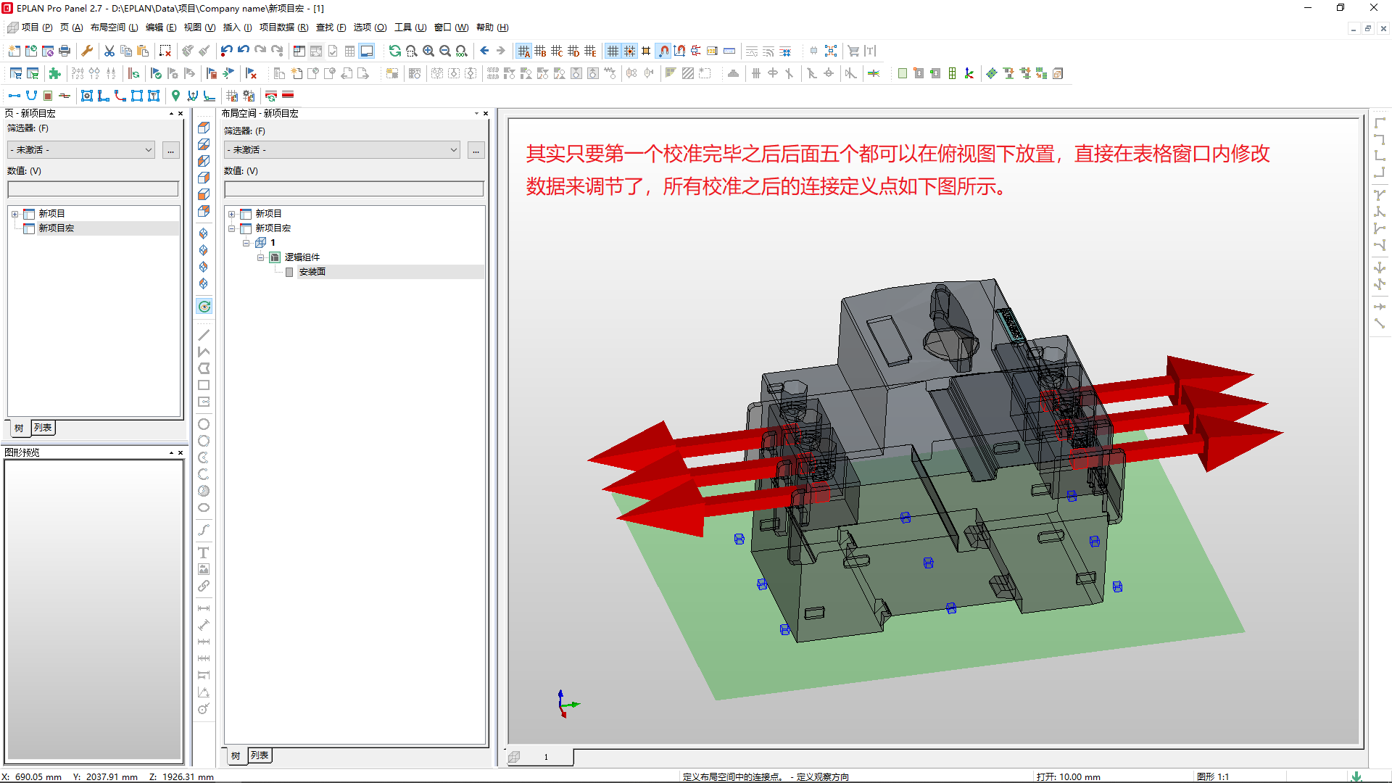Screen dimensions: 1392x783
Task: Undo the last action
Action: (226, 51)
